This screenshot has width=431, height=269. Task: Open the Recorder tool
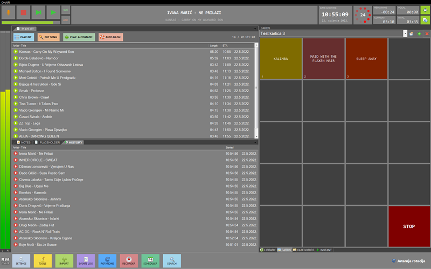point(129,261)
